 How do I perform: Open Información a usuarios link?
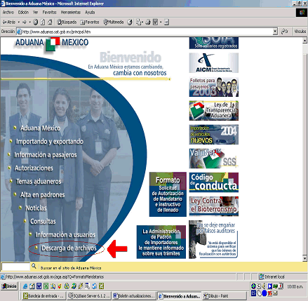(x=65, y=235)
